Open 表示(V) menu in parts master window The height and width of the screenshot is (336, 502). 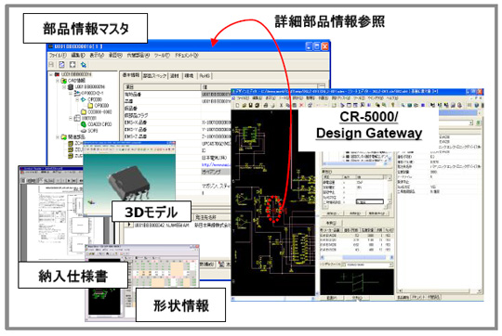click(x=97, y=56)
